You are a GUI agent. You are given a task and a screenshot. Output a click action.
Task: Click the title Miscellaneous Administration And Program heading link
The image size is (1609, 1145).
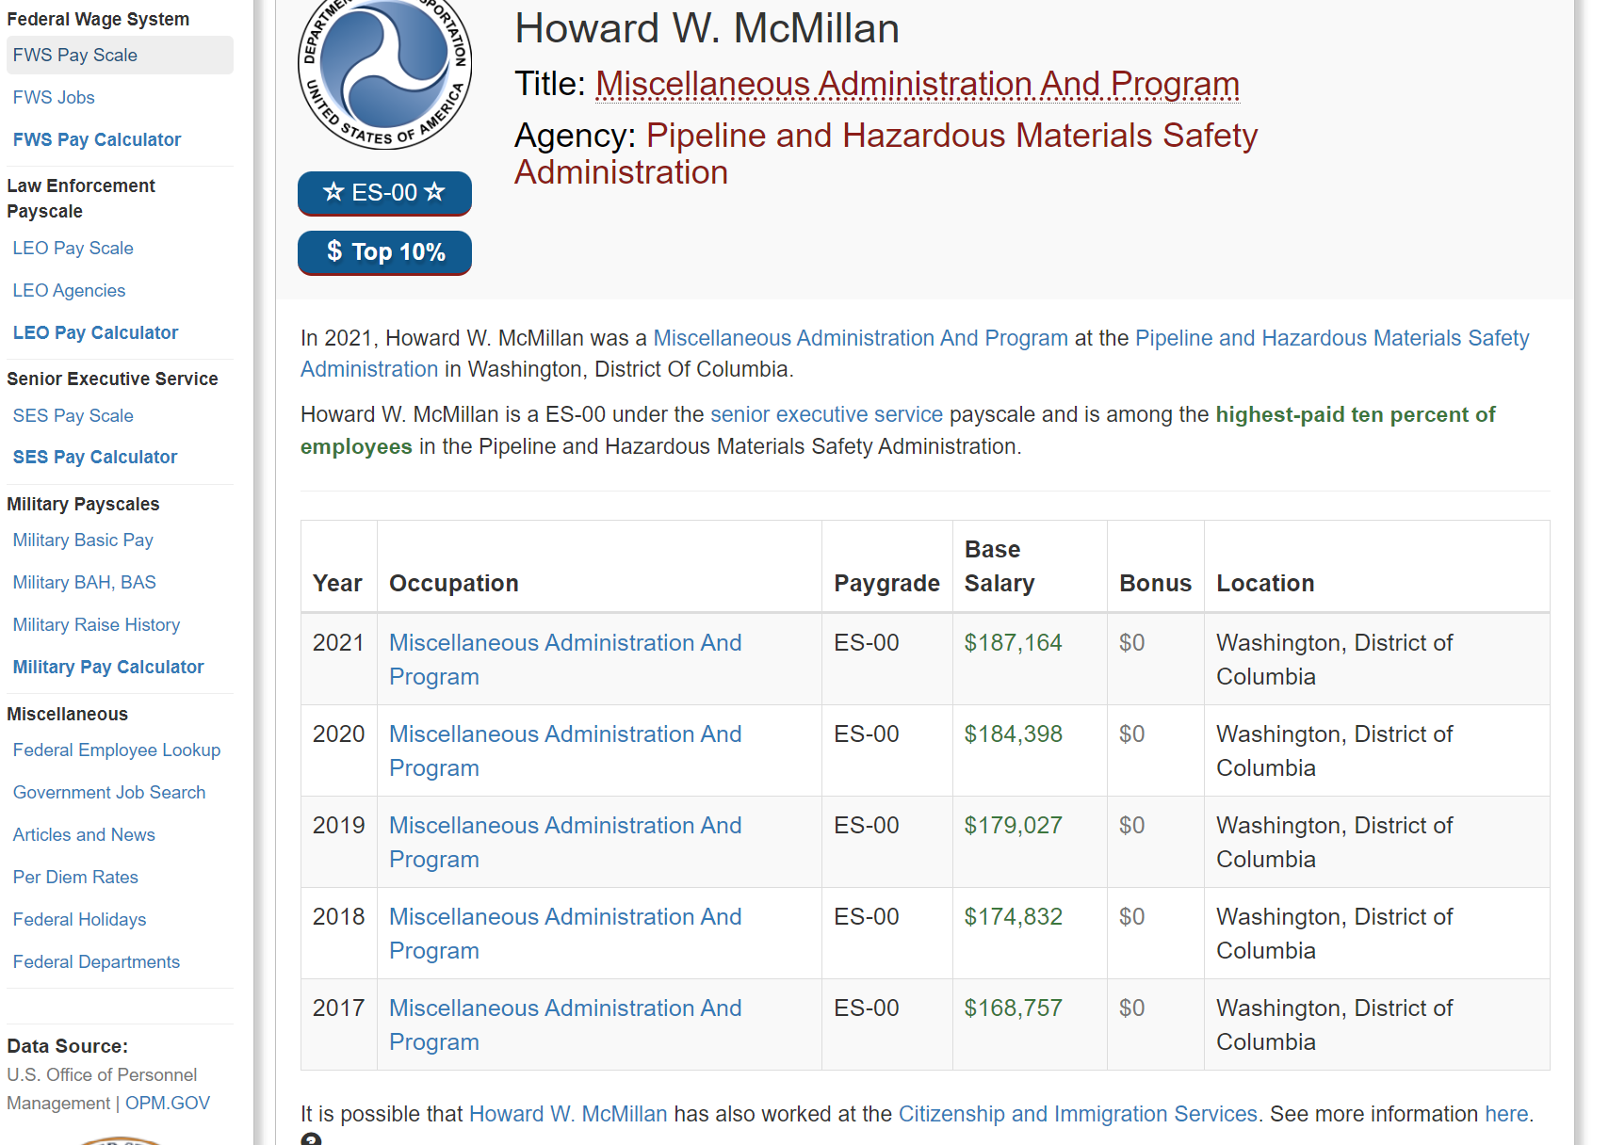click(x=918, y=84)
